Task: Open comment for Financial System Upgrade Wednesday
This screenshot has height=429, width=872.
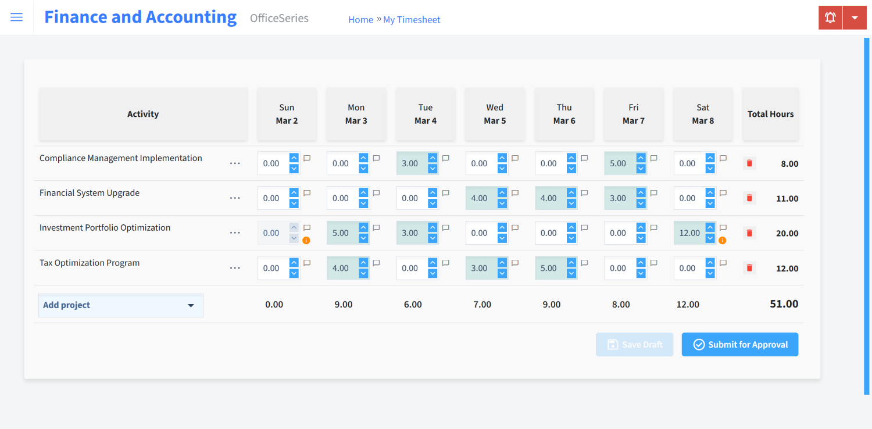Action: 515,193
